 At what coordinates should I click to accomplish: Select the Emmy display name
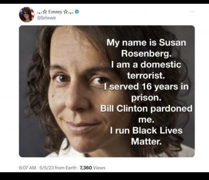click(x=55, y=12)
